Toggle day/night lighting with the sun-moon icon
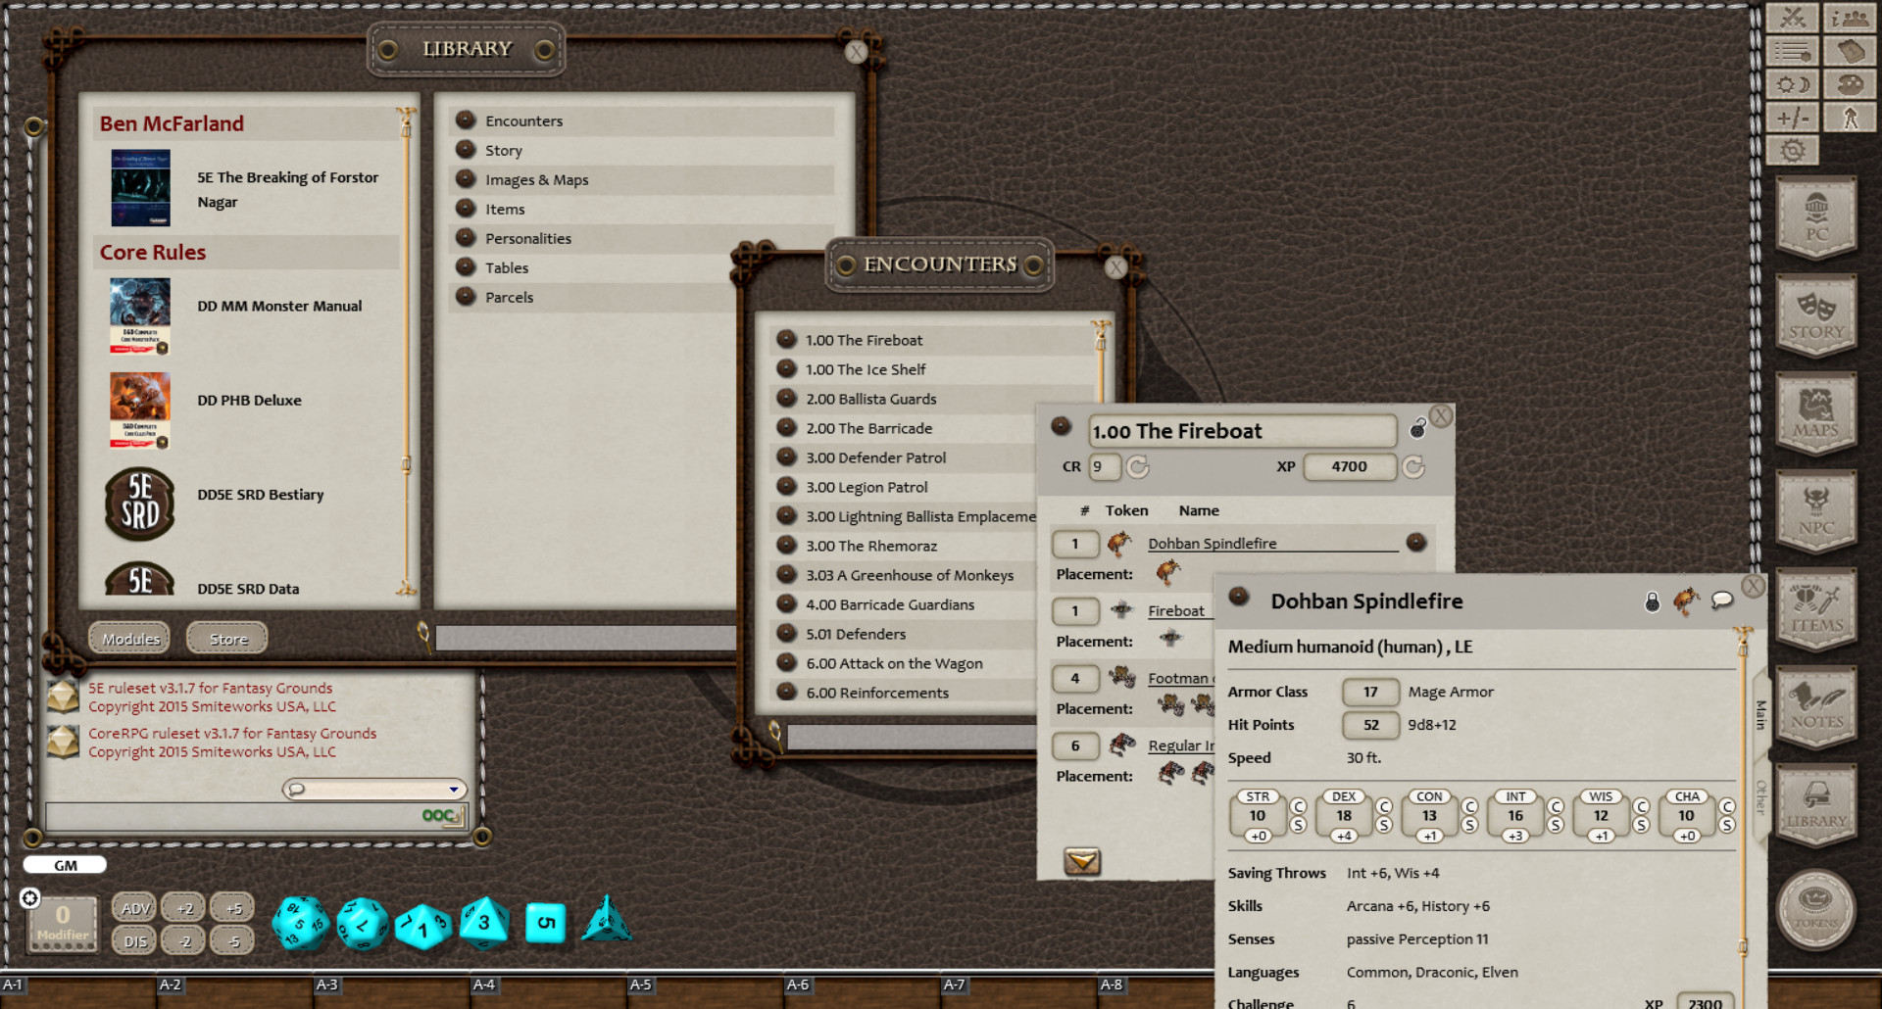This screenshot has width=1882, height=1009. pyautogui.click(x=1793, y=84)
